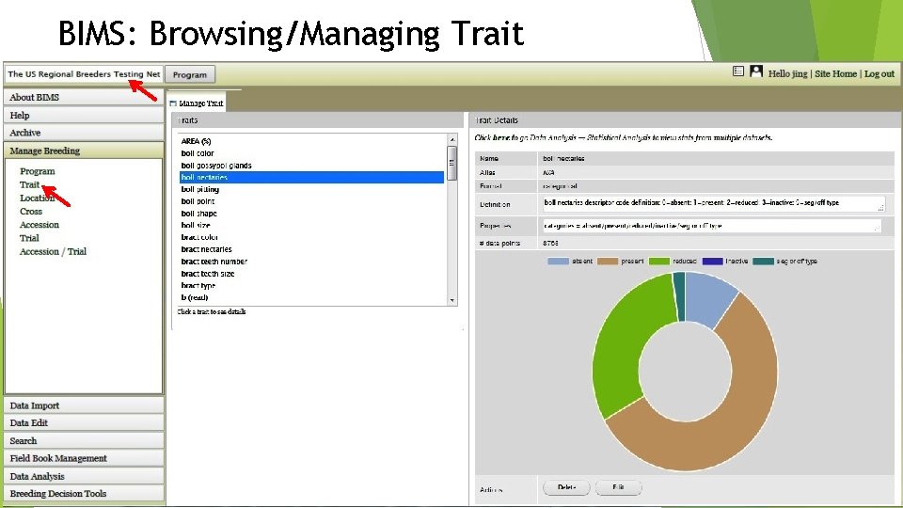Open Program under Manage Breeding

click(38, 171)
